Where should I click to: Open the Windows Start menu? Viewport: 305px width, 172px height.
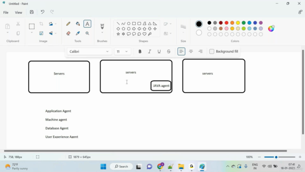click(x=103, y=167)
